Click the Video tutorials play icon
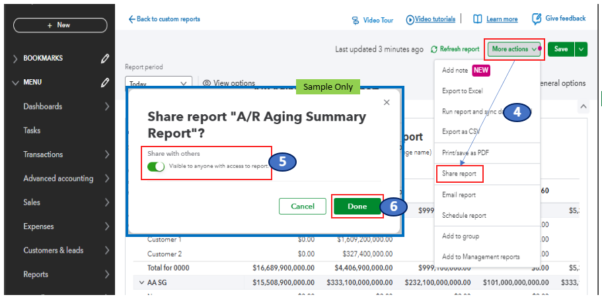This screenshot has width=602, height=297. [410, 19]
